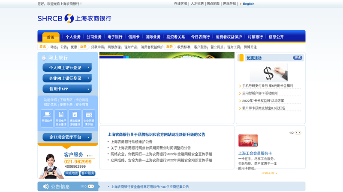
Task: Click 个人网上银行登录 button
Action: [67, 67]
